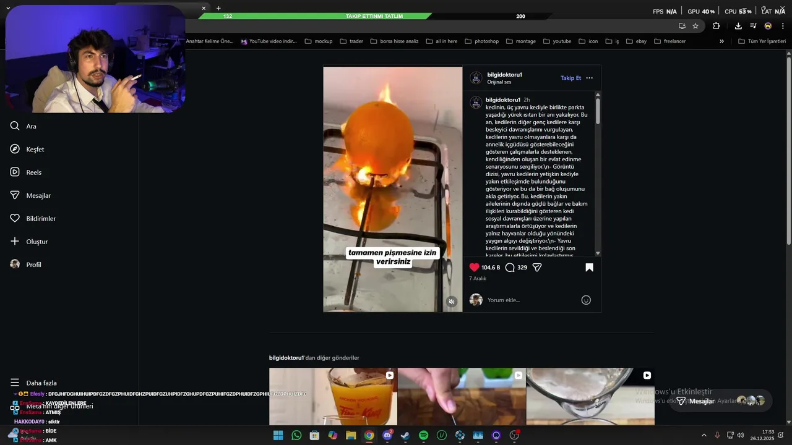Screen dimensions: 792x445
Task: Click the 104,6 B likes count
Action: pos(491,268)
